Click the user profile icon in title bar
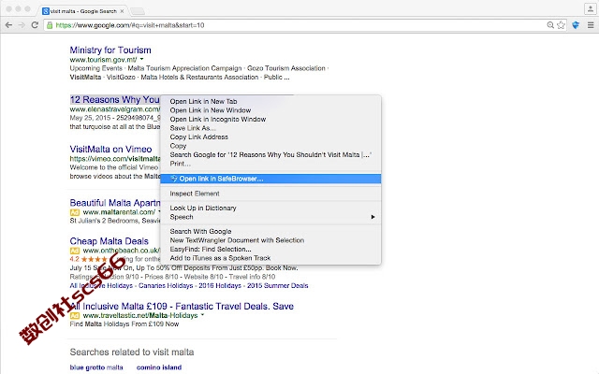 coord(590,8)
